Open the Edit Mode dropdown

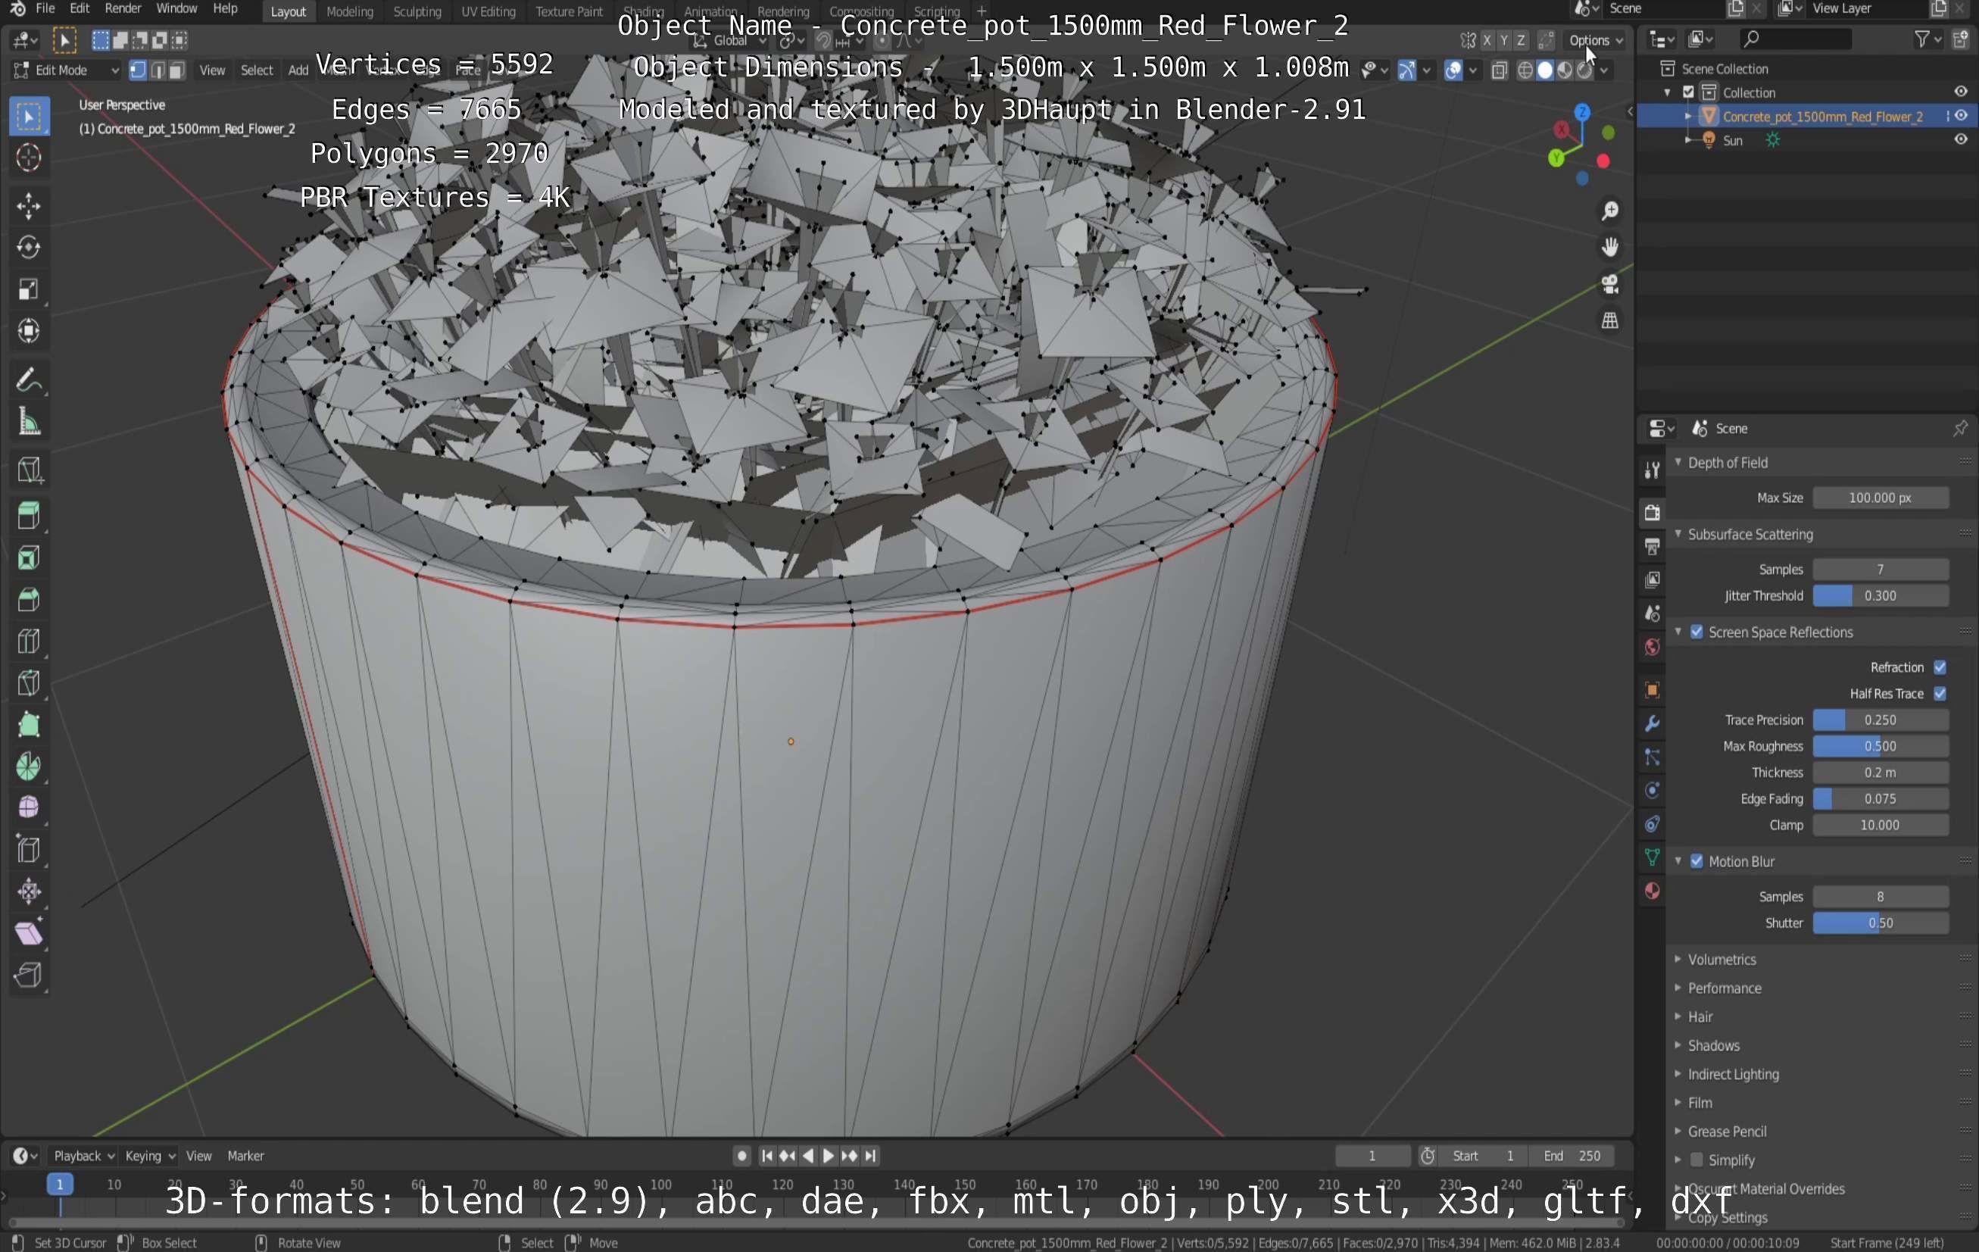point(66,70)
